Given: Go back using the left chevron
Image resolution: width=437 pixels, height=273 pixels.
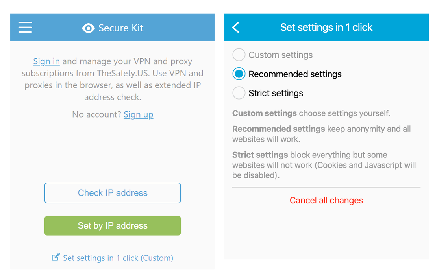Looking at the screenshot, I should tap(236, 27).
